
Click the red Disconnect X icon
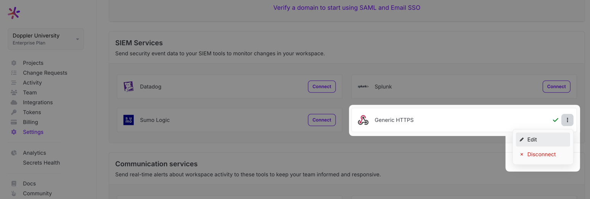tap(522, 155)
